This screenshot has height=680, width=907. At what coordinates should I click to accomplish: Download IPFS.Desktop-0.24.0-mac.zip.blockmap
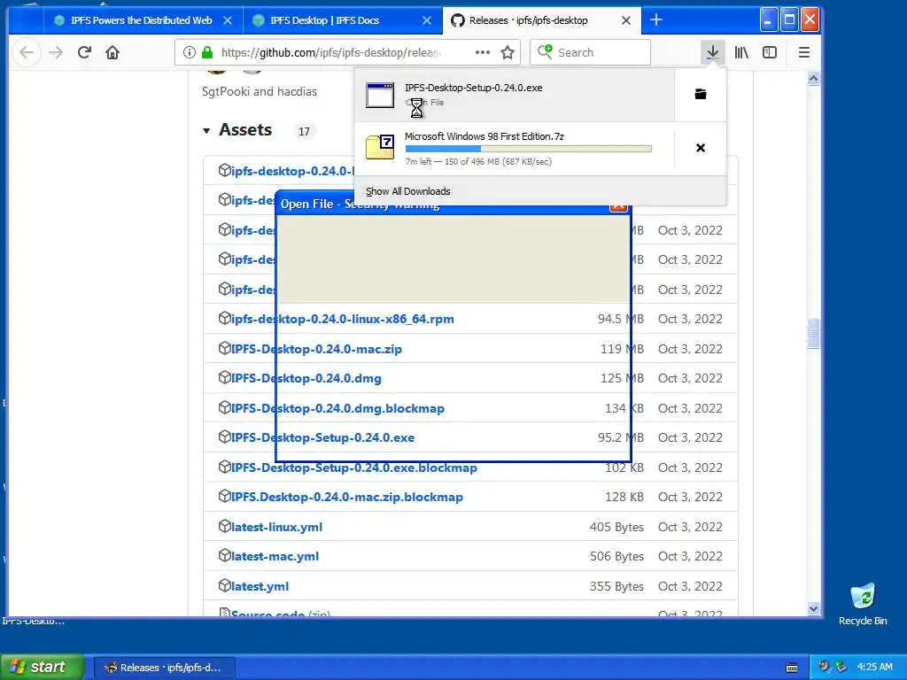pyautogui.click(x=347, y=497)
